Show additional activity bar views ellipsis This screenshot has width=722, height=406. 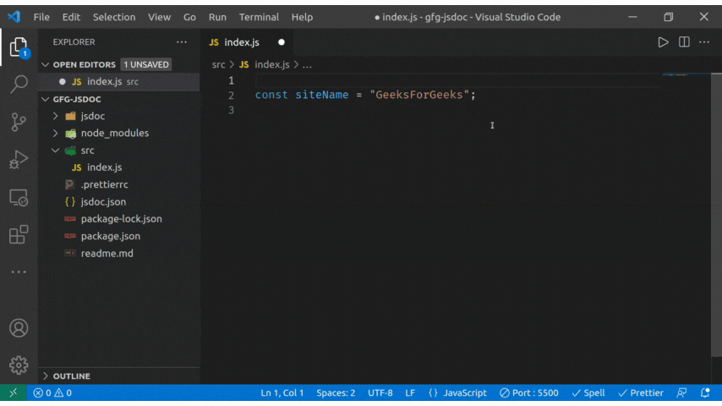[19, 272]
